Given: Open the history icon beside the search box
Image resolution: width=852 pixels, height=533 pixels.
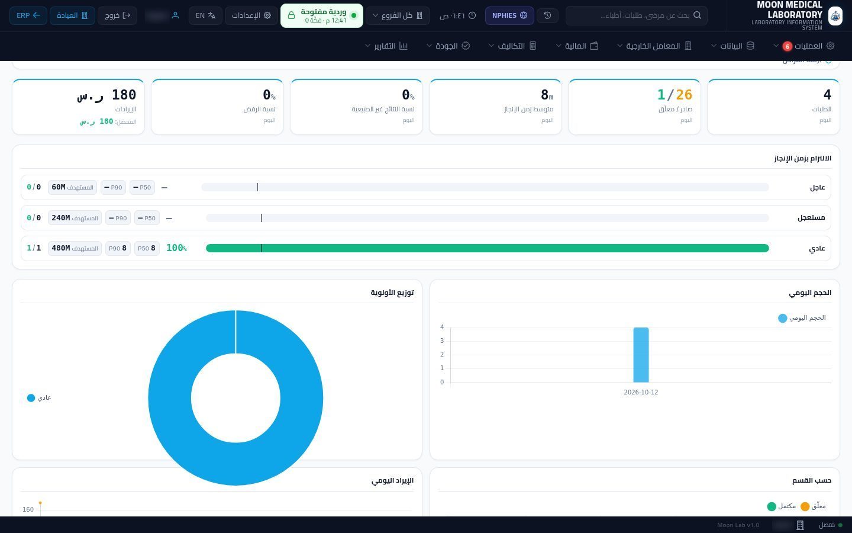Looking at the screenshot, I should [547, 15].
